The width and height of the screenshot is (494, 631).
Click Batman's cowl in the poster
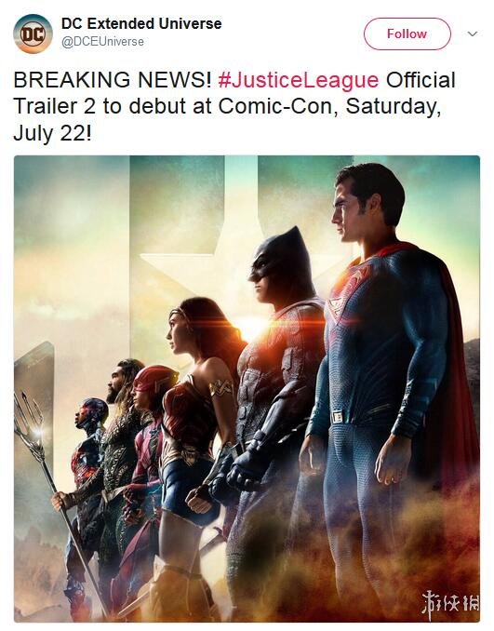tap(280, 263)
